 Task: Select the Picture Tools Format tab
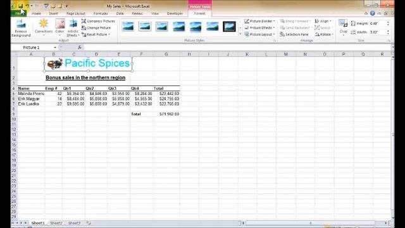pyautogui.click(x=200, y=13)
